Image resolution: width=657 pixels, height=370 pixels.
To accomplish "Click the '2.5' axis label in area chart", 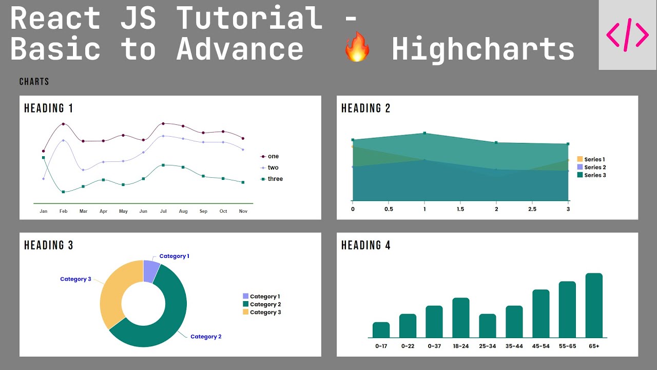I will pos(532,209).
